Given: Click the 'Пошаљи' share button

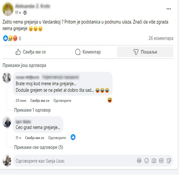Looking at the screenshot, I should (x=145, y=52).
